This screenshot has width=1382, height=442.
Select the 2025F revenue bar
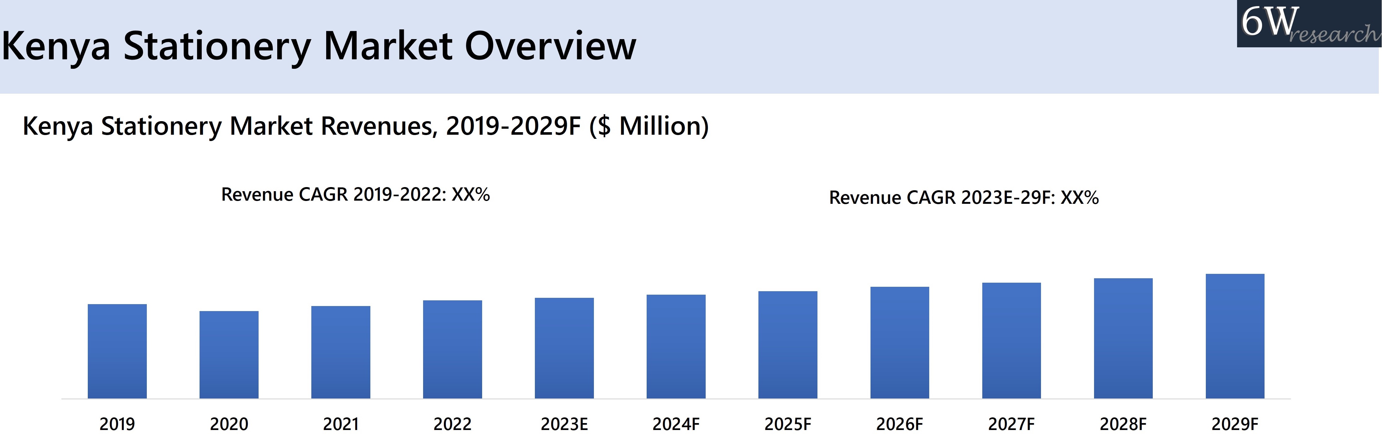(787, 345)
